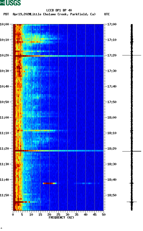Click the '10' frequency axis tick label
Image resolution: width=143 pixels, height=231 pixels.
[31, 215]
